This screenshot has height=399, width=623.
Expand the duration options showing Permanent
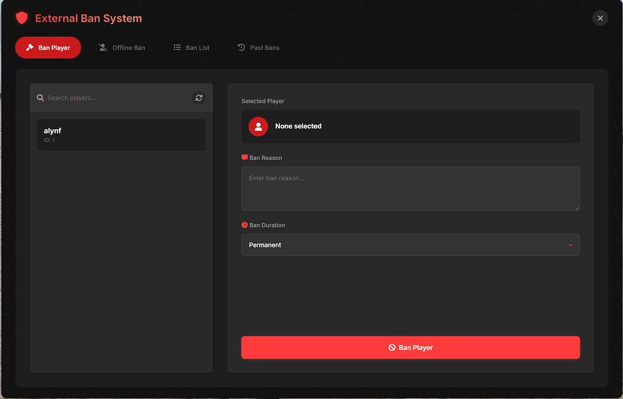coord(411,245)
